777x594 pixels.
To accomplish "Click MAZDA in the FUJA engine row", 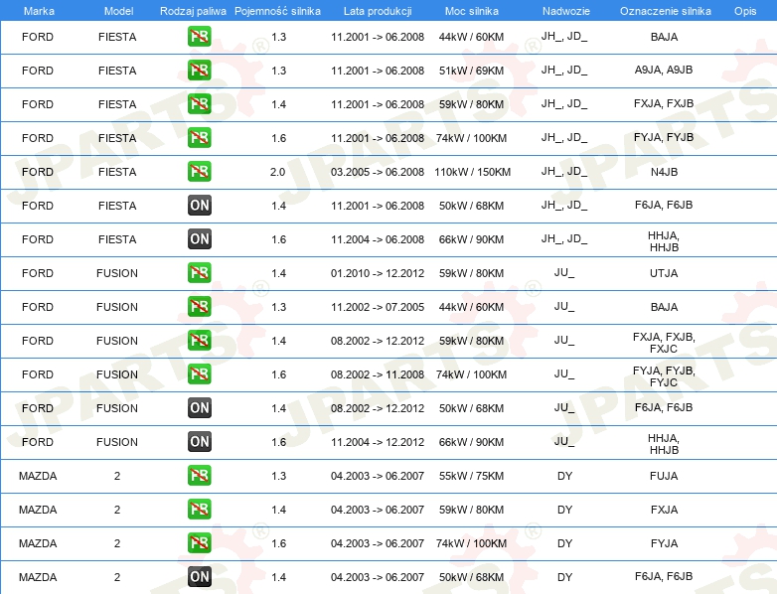I will (38, 476).
